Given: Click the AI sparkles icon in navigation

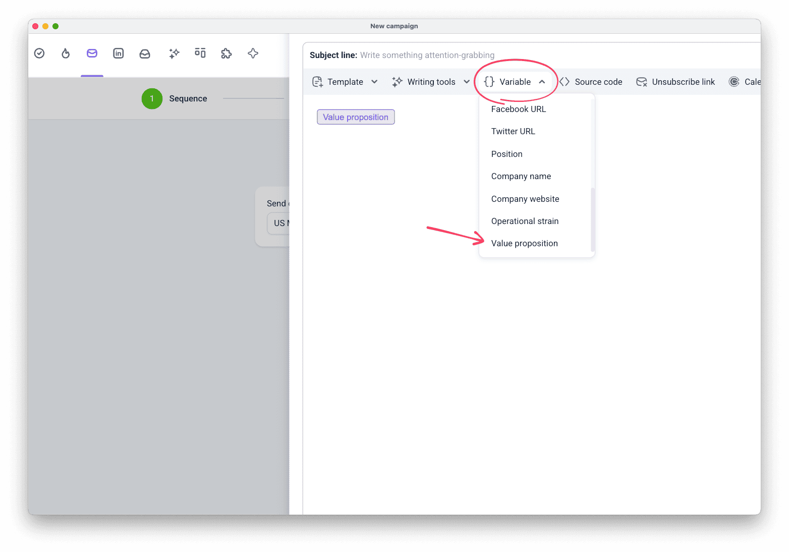Looking at the screenshot, I should tap(174, 53).
